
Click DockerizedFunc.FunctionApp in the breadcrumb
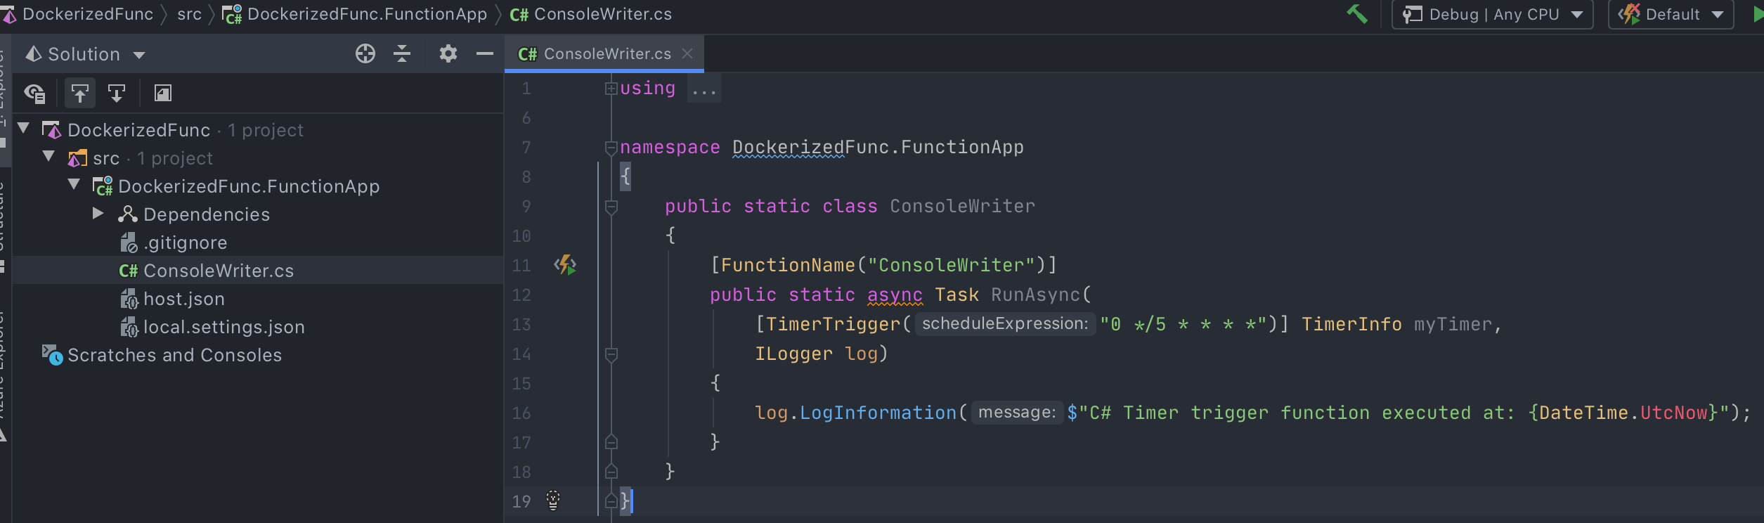tap(368, 14)
